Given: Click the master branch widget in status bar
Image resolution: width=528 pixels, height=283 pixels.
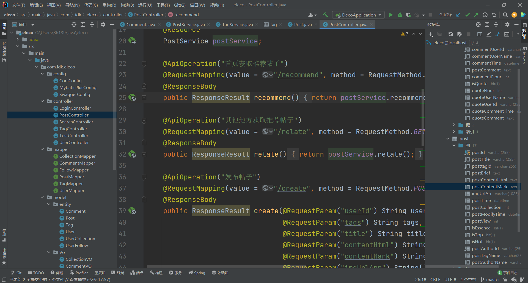Looking at the screenshot, I should point(490,279).
